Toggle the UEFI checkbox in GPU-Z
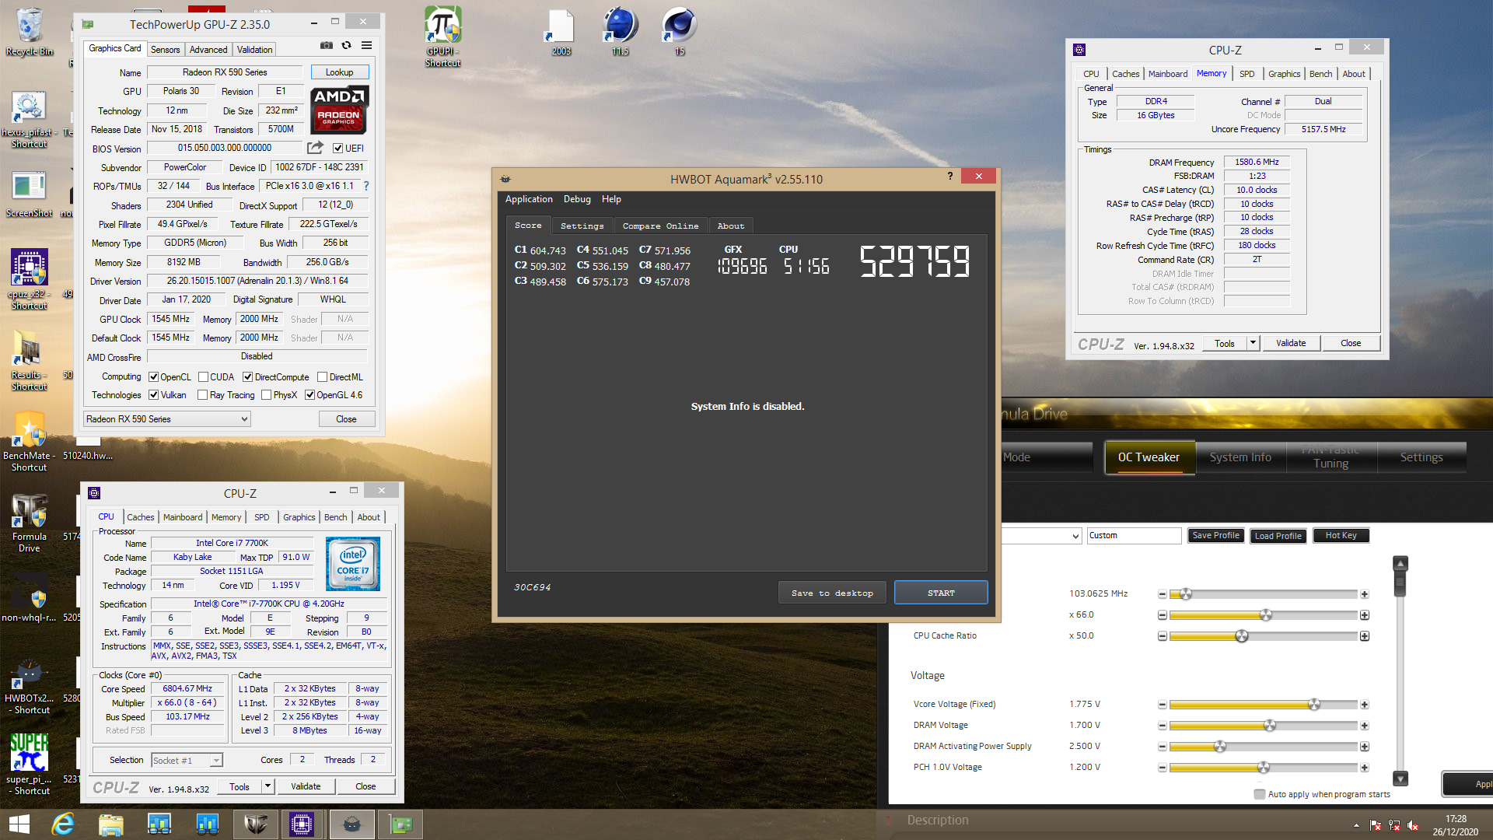The height and width of the screenshot is (840, 1493). (x=337, y=149)
